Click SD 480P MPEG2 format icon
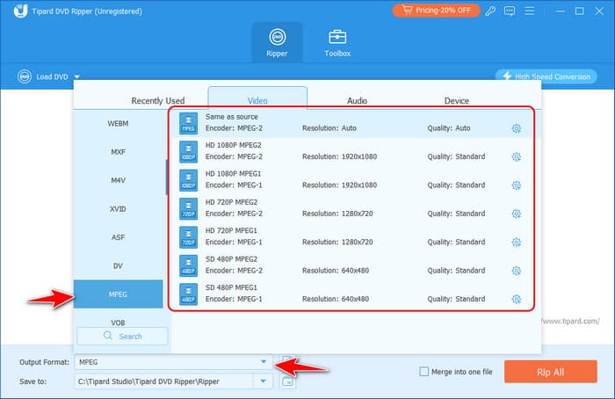 [188, 265]
